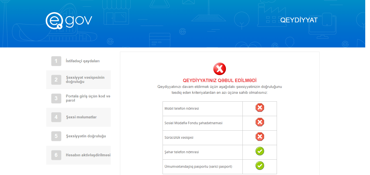Click red X beside Sürücülük vəsiqəsi

(x=260, y=137)
